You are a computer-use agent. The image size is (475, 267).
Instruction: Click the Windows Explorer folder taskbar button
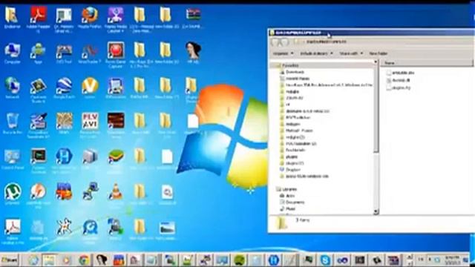coord(49,260)
